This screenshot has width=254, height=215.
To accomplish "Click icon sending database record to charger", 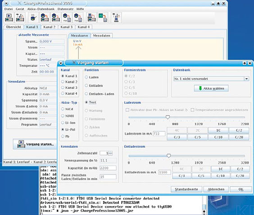I will [56, 18].
